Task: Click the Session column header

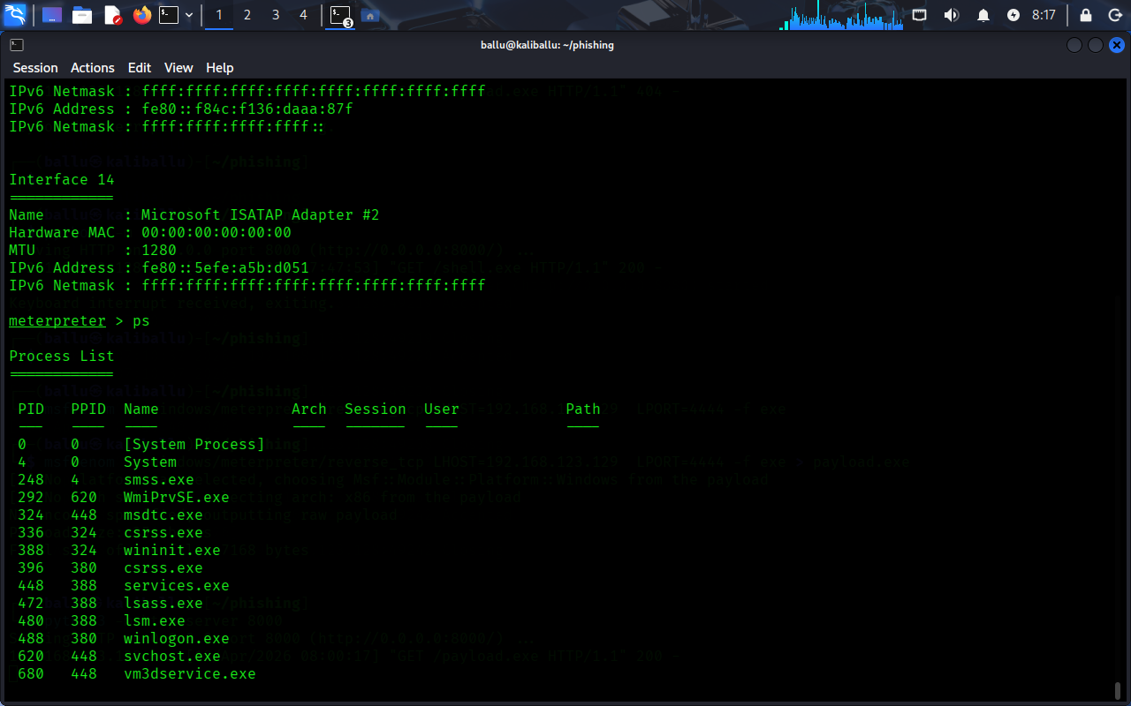Action: (376, 409)
